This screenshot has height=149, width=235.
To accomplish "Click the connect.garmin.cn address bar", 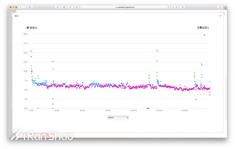I will click(x=125, y=7).
